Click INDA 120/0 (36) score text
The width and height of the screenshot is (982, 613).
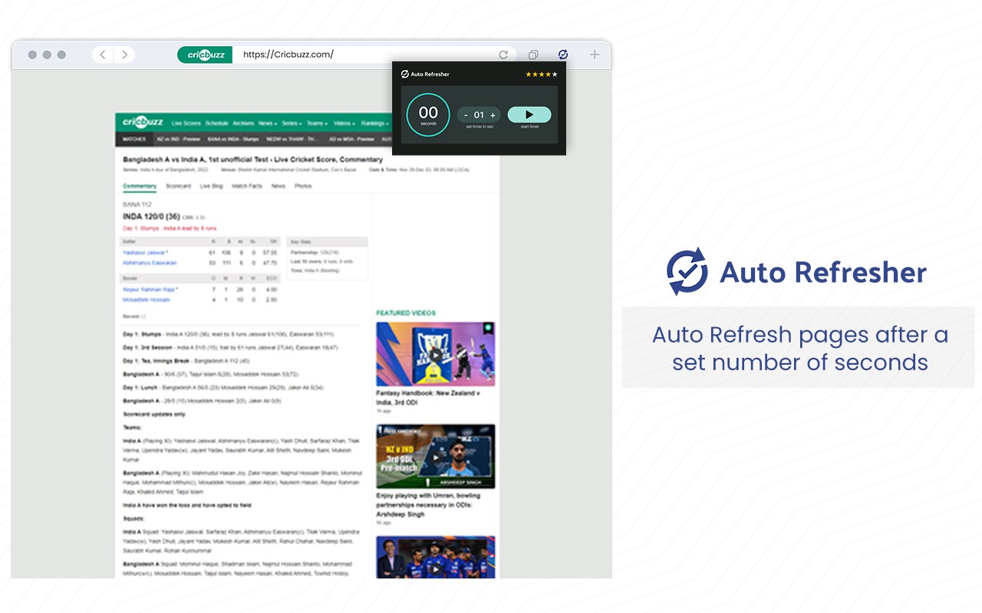click(151, 217)
